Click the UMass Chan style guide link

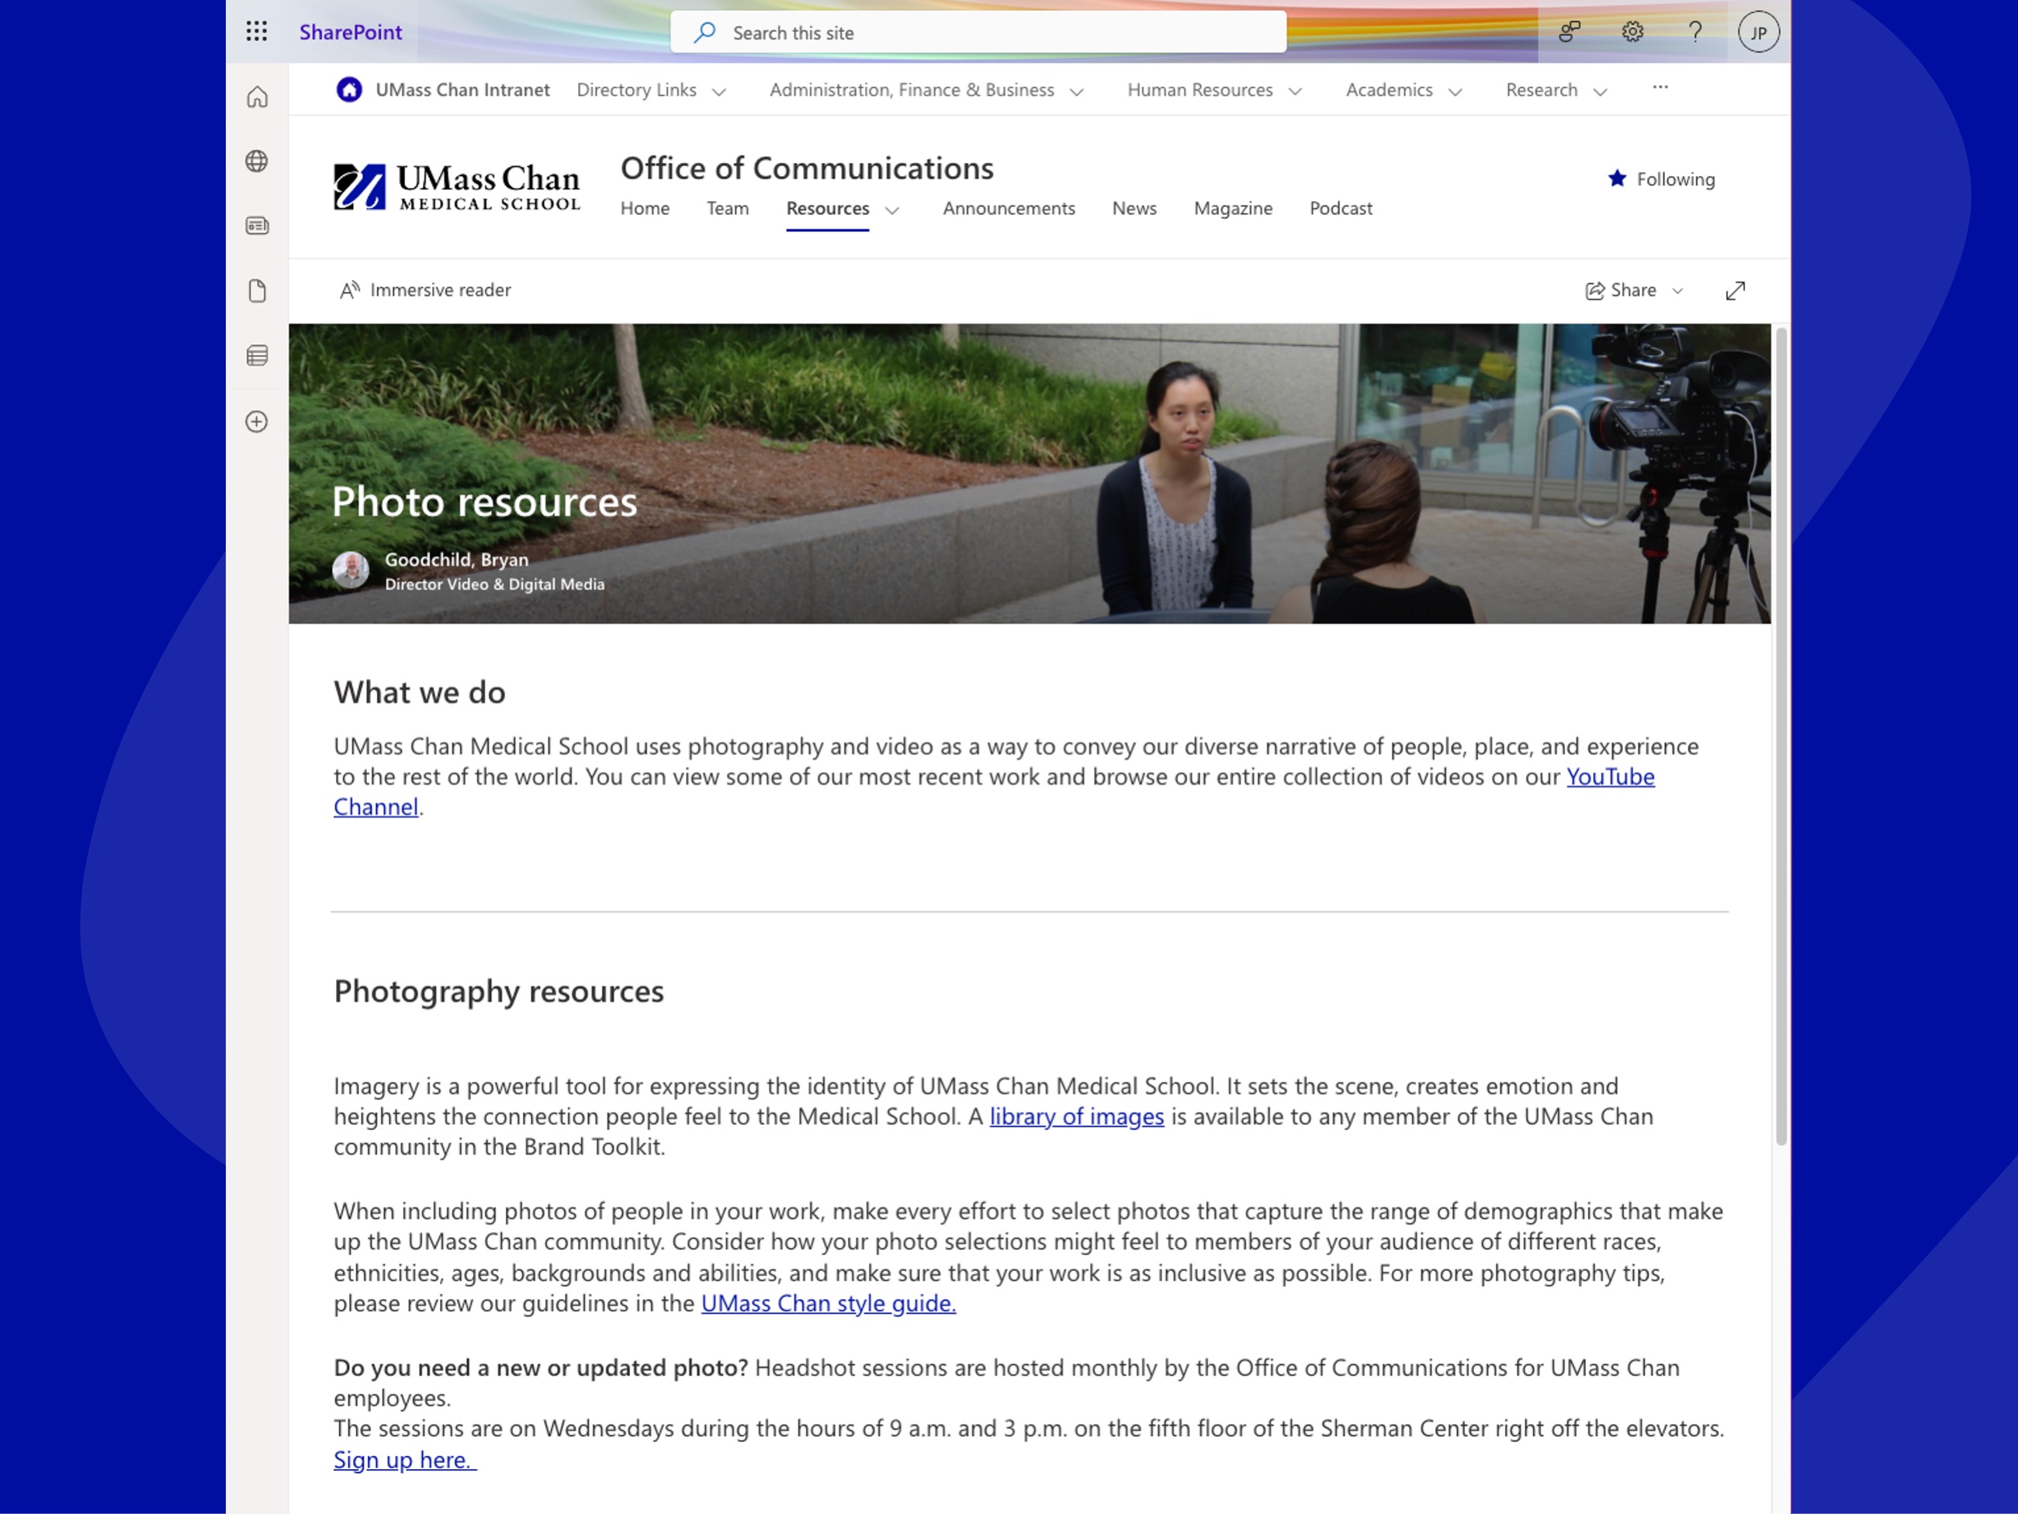click(x=827, y=1302)
